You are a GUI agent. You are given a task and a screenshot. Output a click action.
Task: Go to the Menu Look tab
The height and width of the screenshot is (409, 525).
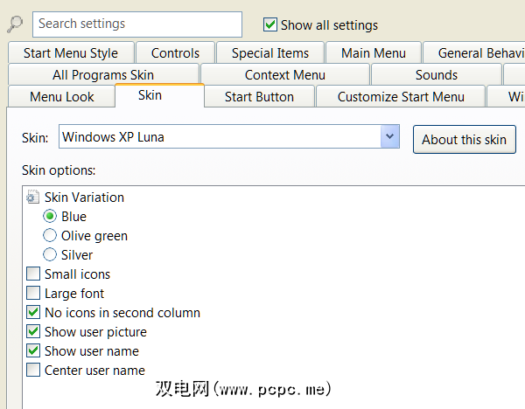click(62, 97)
